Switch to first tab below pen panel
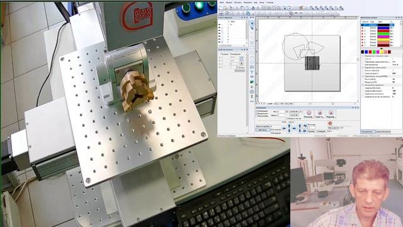This screenshot has width=403, height=227. pos(368,132)
